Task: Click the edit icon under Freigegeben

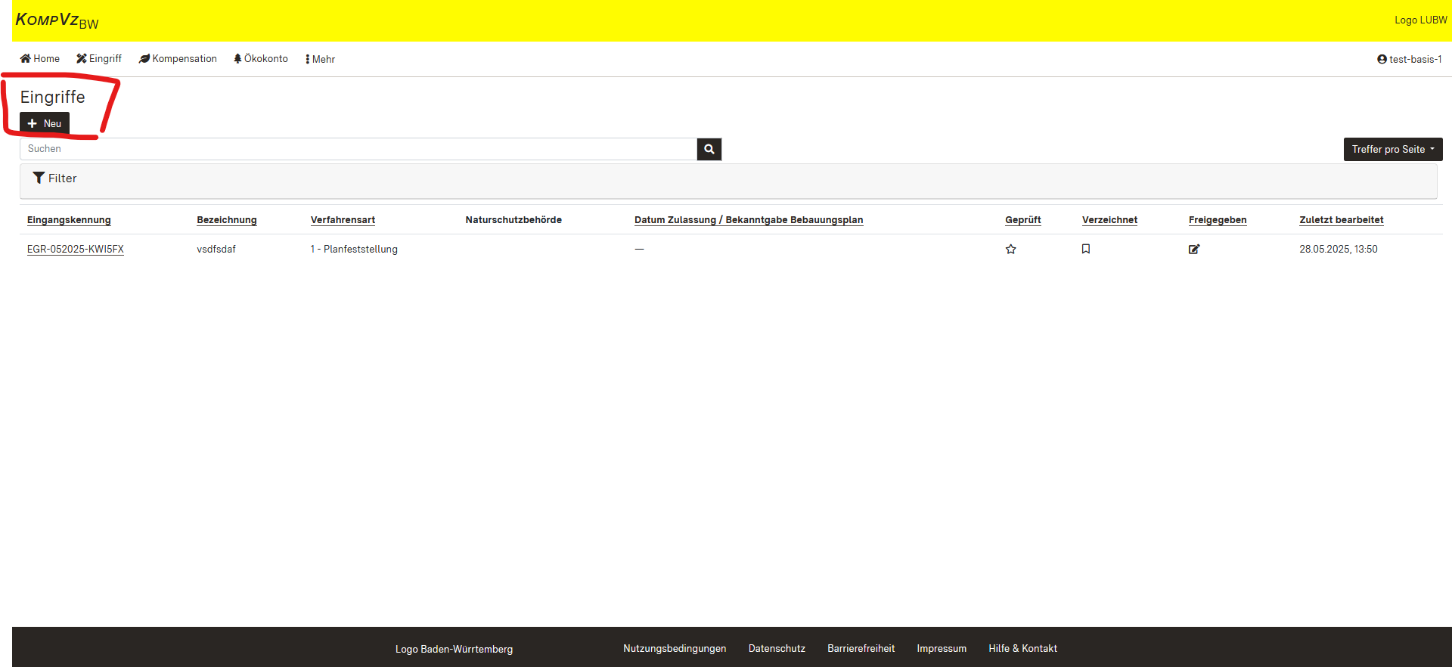Action: click(1193, 249)
